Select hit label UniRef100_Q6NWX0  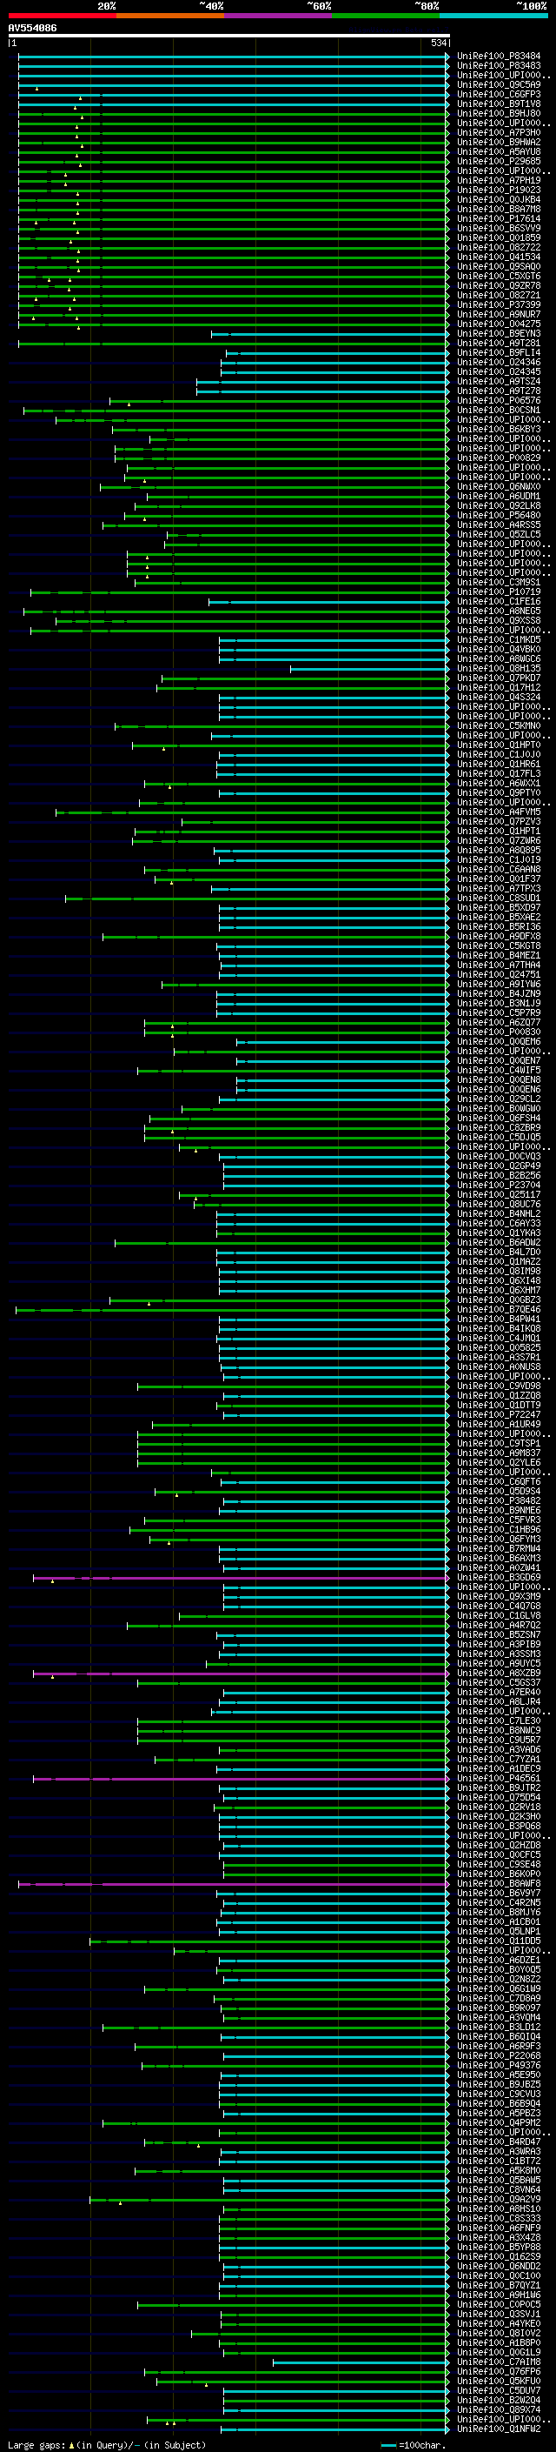(x=499, y=486)
